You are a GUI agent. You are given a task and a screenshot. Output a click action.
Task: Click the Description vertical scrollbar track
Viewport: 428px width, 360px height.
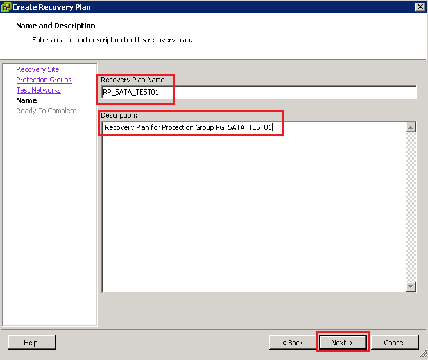(x=411, y=206)
